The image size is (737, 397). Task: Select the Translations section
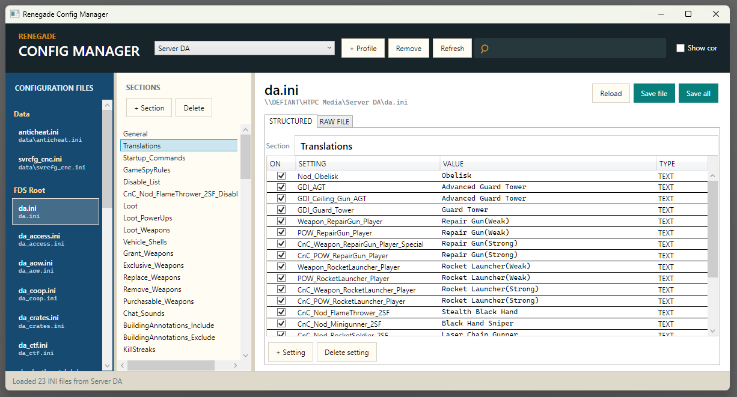(179, 145)
